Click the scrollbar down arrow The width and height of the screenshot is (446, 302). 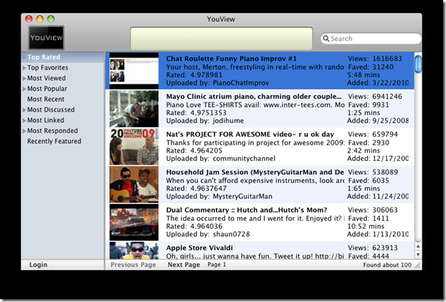[418, 254]
